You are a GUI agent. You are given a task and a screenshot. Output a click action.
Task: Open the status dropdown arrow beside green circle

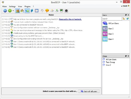tap(13, 11)
